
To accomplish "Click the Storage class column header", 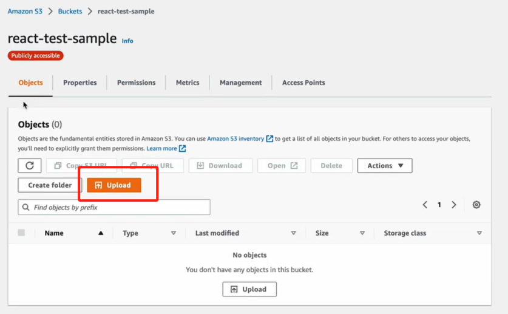I will click(x=405, y=233).
